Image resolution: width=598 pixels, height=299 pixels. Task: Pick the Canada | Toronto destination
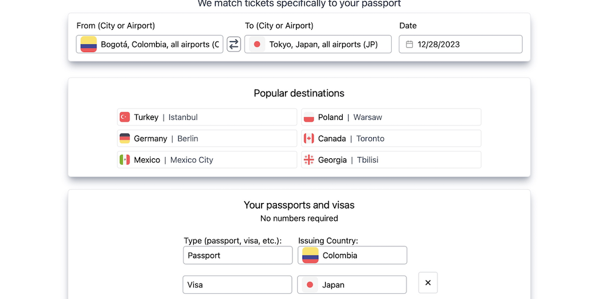391,139
